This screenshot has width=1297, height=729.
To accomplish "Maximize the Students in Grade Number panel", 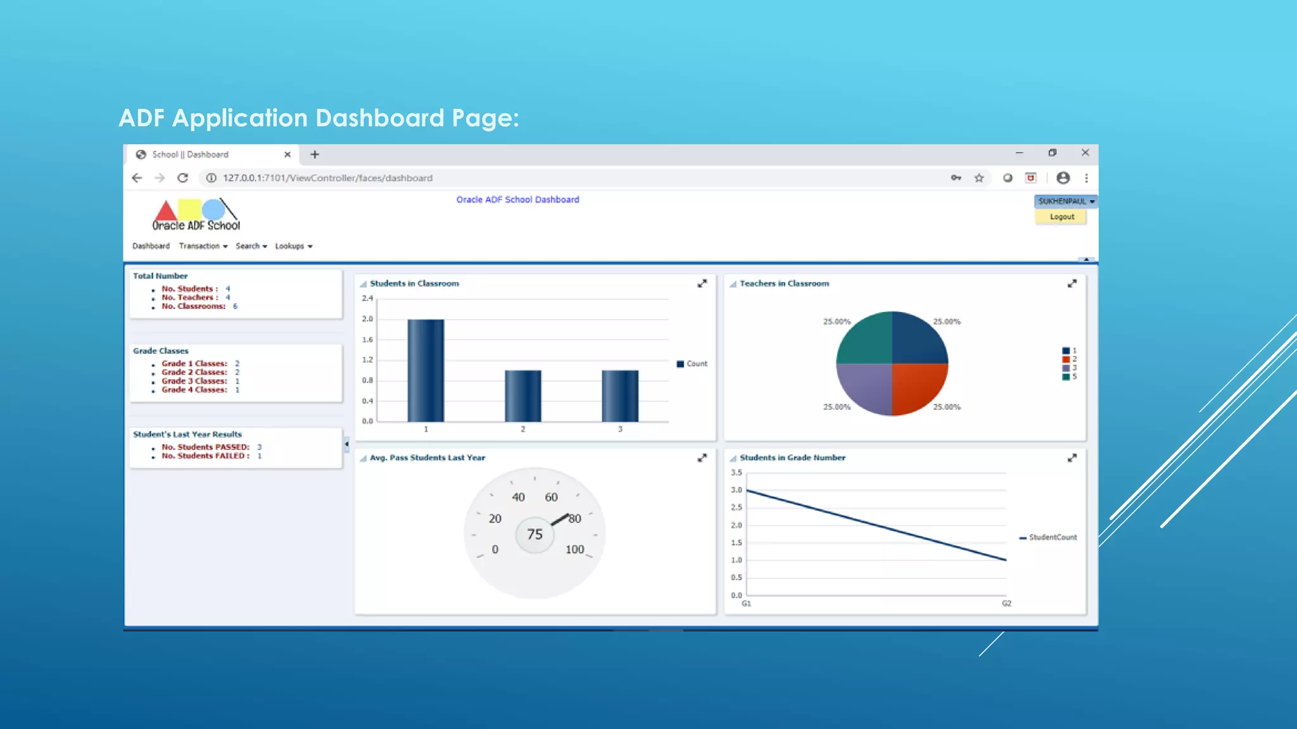I will (x=1072, y=458).
